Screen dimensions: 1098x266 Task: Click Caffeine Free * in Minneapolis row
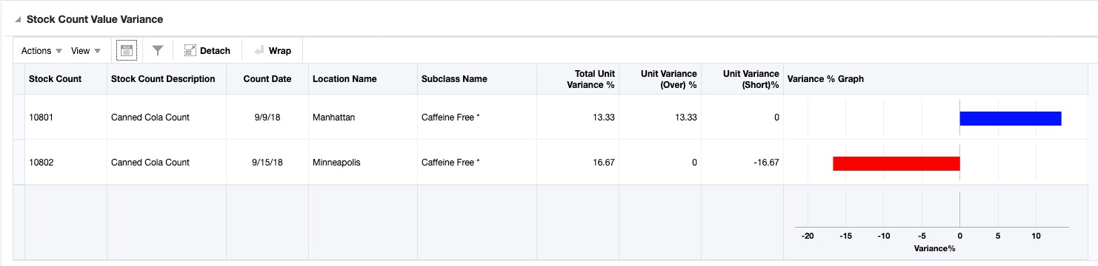450,163
